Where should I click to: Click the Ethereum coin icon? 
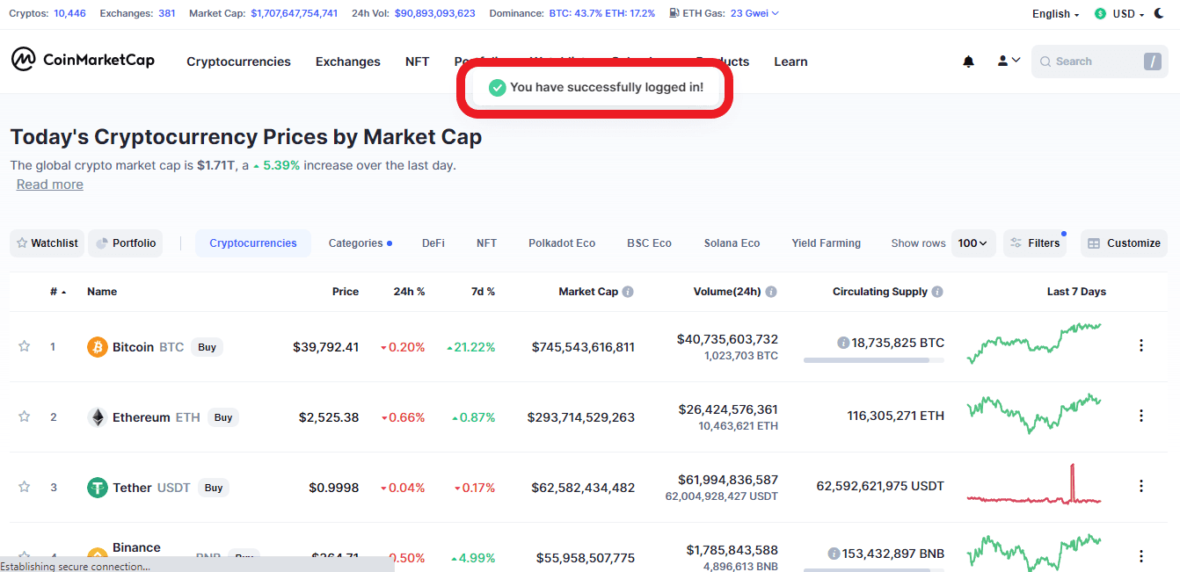pyautogui.click(x=98, y=417)
